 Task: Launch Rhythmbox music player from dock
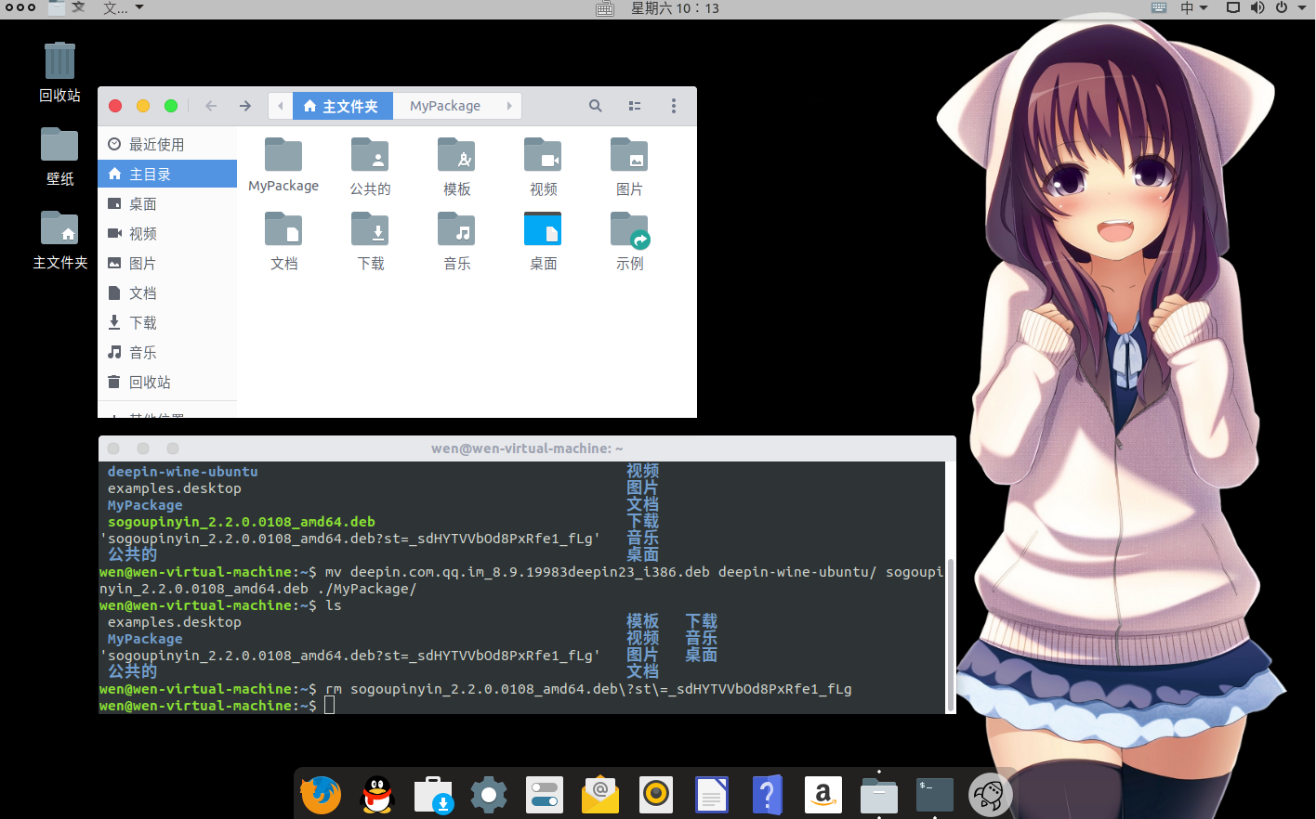click(656, 795)
